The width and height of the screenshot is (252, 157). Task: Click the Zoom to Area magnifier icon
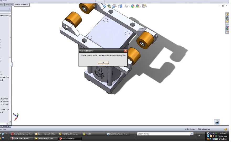pos(99,6)
